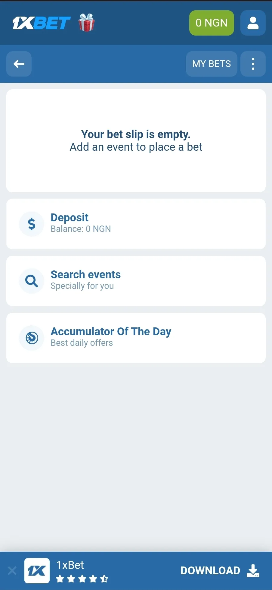
Task: Click the download arrow icon
Action: pyautogui.click(x=253, y=571)
